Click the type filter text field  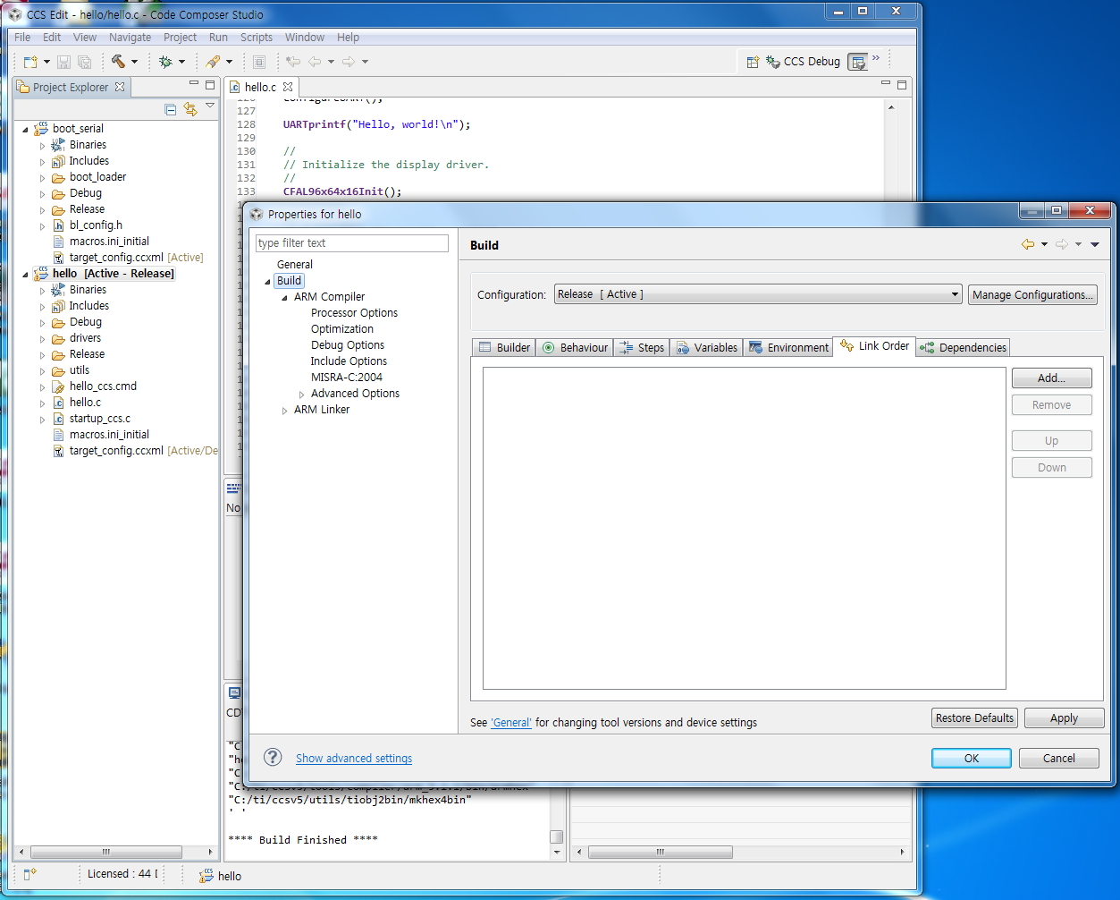point(352,242)
